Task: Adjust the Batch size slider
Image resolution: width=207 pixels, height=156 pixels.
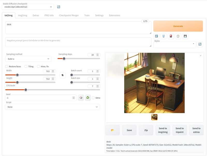Action: (x=85, y=82)
